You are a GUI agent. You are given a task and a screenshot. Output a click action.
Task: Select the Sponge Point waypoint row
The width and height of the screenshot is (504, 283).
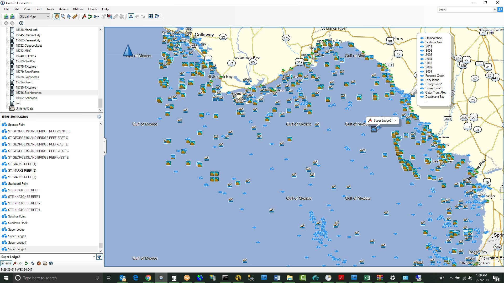49,125
